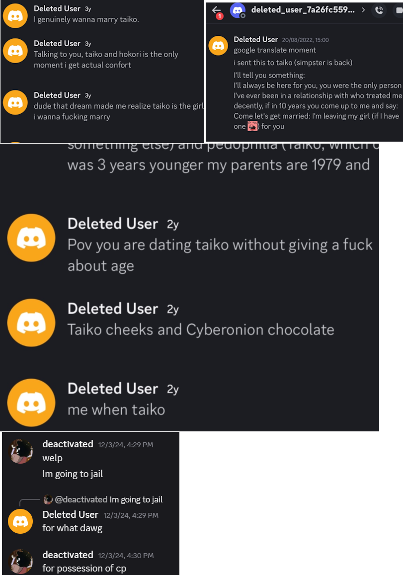Click the Deleted User name above 'for what dawg'
Viewport: 403px width, 575px height.
[x=71, y=515]
